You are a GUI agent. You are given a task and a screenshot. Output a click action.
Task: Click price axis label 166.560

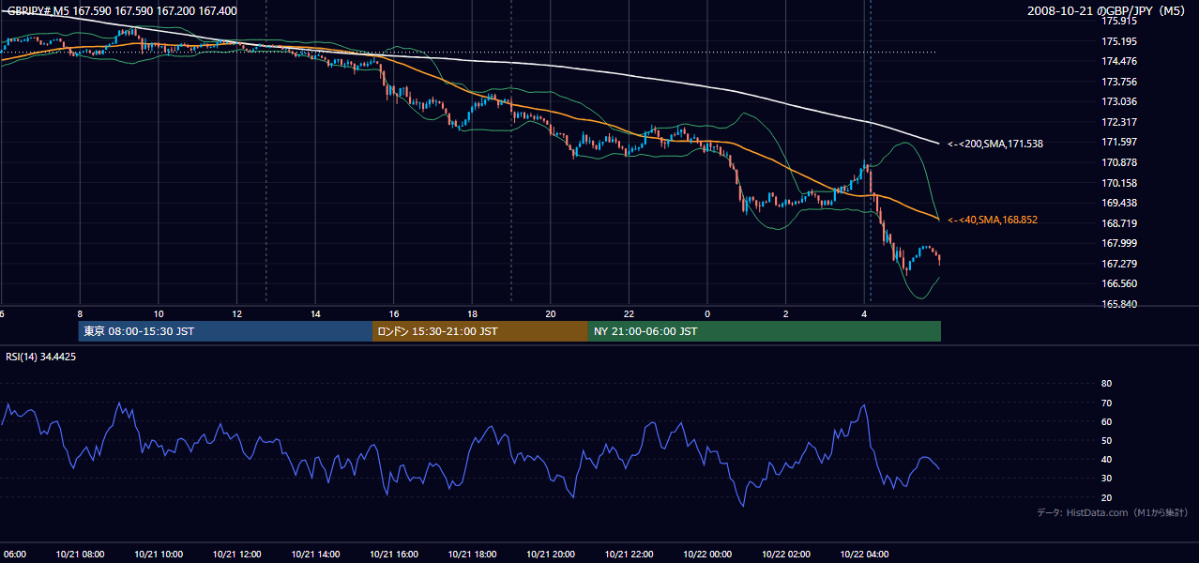click(x=1119, y=283)
